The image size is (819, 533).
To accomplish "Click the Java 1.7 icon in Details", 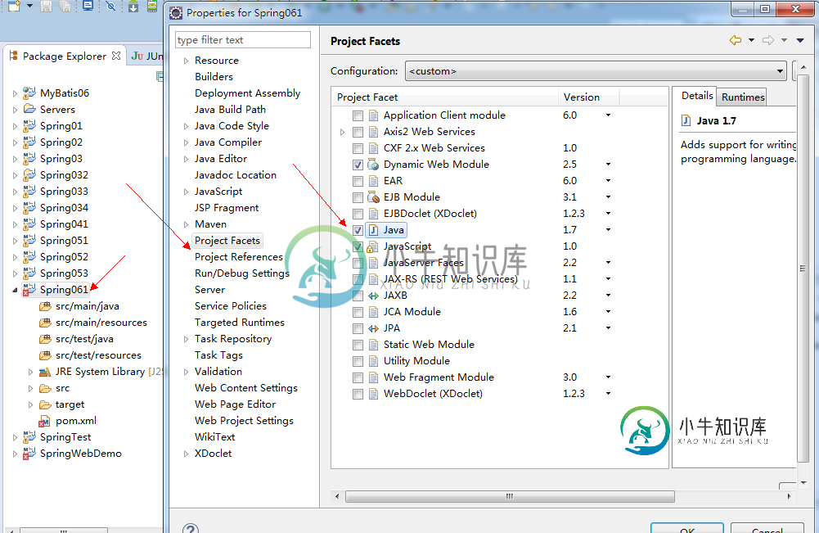I will click(x=686, y=120).
